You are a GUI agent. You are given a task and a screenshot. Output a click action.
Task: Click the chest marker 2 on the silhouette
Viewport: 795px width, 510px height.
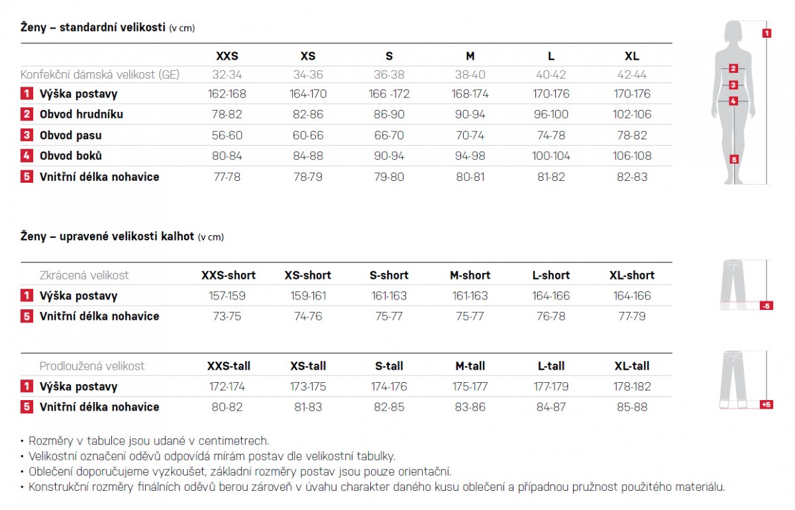(733, 68)
